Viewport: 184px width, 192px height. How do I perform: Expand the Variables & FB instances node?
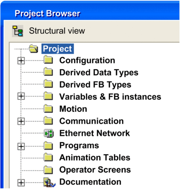pyautogui.click(x=21, y=96)
